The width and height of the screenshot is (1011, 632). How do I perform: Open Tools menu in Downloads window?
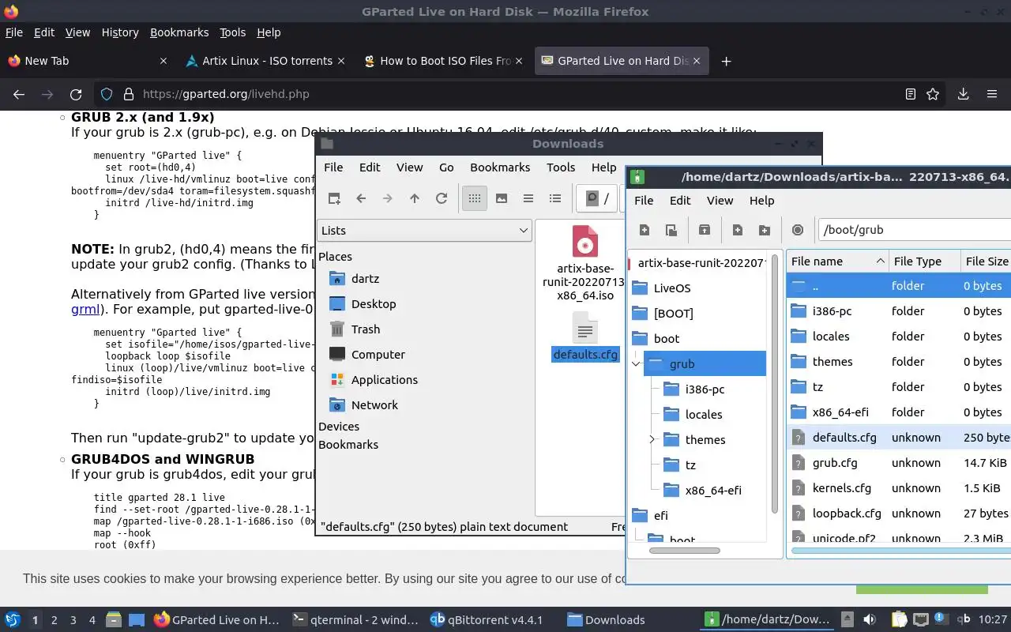pos(561,167)
